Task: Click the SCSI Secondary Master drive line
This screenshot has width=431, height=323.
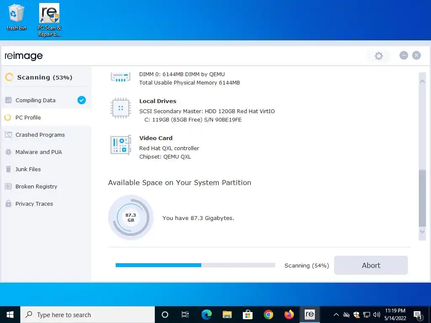Action: pyautogui.click(x=207, y=111)
